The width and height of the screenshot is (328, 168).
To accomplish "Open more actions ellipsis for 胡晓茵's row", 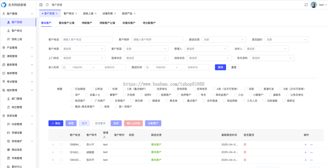I will [311, 152].
